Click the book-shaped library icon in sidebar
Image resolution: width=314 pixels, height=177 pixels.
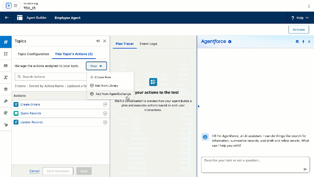[x=6, y=65]
